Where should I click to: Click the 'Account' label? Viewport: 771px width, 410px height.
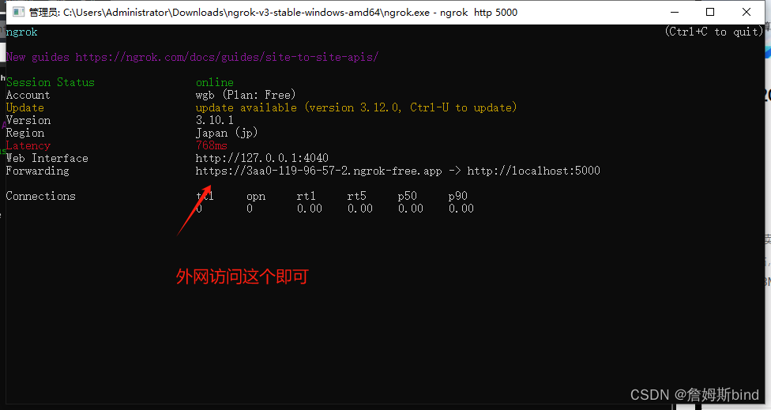point(28,95)
